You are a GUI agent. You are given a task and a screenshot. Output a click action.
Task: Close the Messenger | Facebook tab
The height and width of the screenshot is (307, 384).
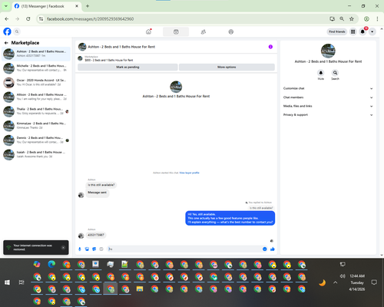pyautogui.click(x=77, y=6)
